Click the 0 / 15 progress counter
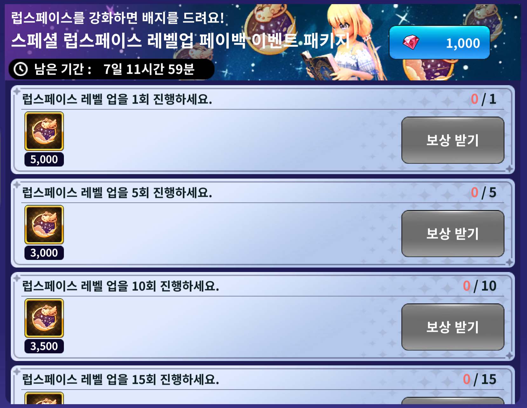Screen dimensions: 527x408 coord(480,379)
